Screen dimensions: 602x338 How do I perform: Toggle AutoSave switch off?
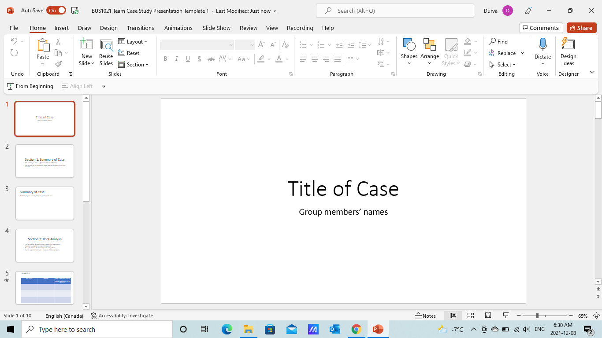[56, 11]
